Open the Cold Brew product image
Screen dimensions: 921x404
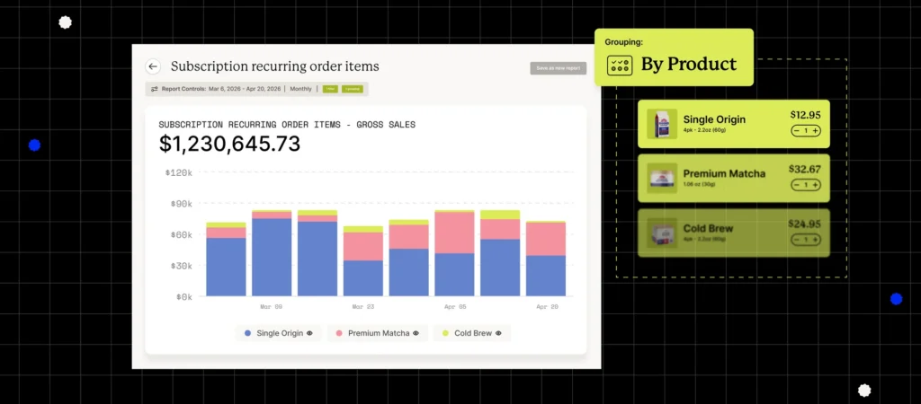(662, 233)
